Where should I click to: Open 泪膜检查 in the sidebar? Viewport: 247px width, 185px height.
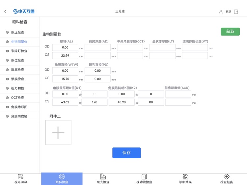point(20,79)
